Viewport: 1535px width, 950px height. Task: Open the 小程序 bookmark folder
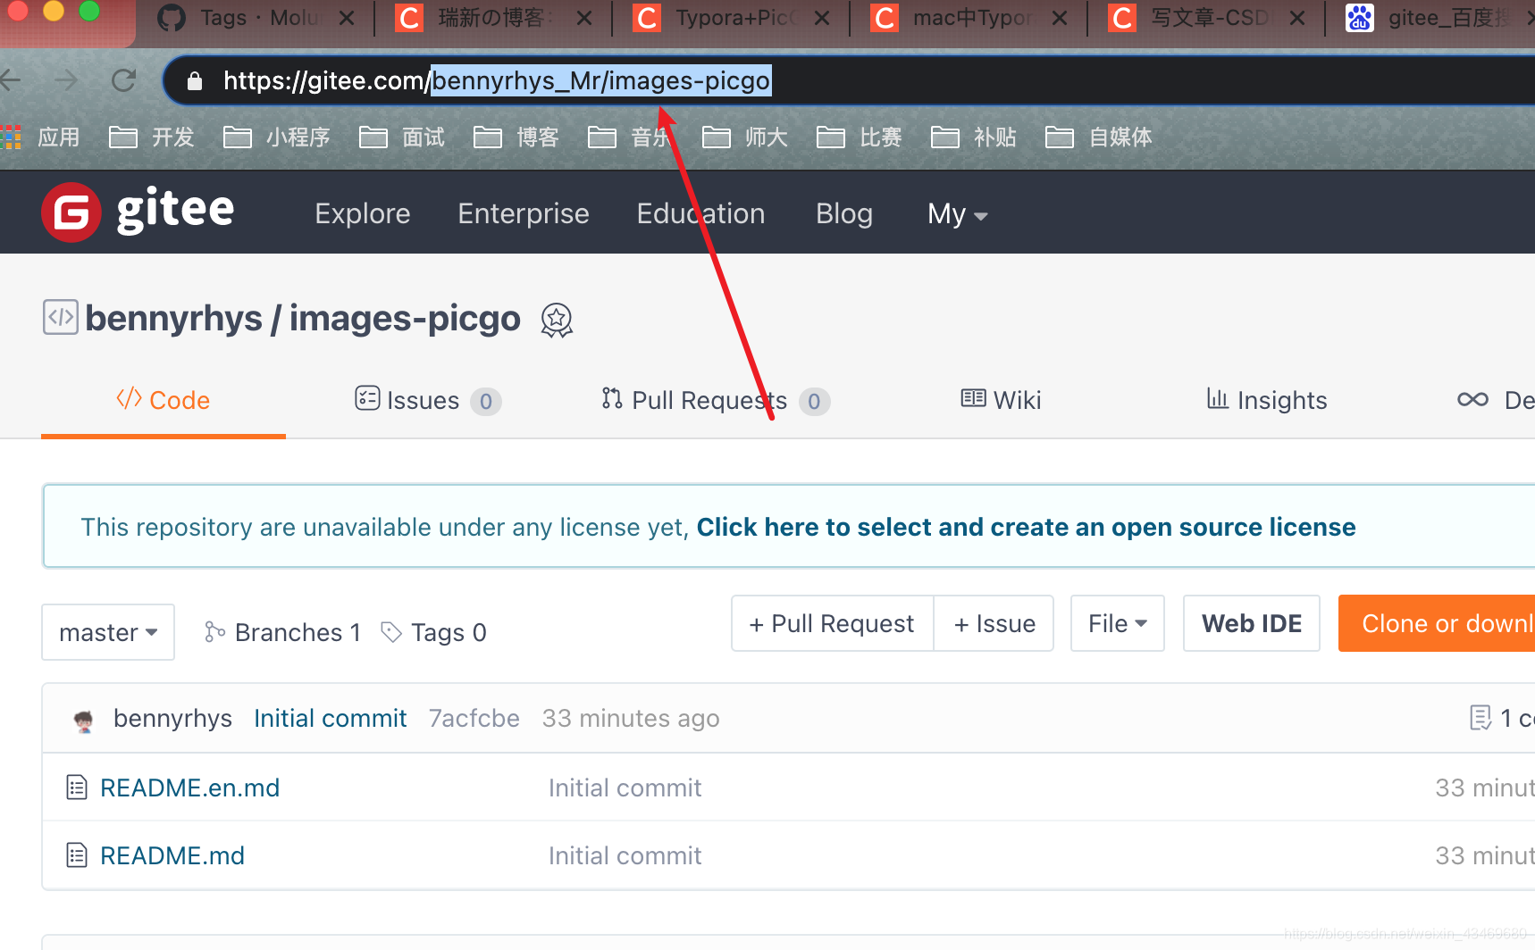click(x=277, y=137)
